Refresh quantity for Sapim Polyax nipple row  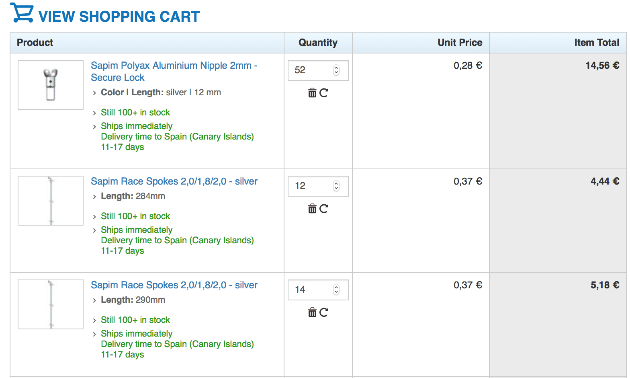point(324,93)
